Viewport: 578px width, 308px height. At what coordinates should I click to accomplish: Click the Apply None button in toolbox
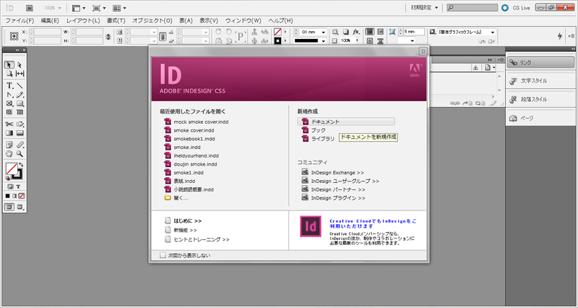click(22, 196)
